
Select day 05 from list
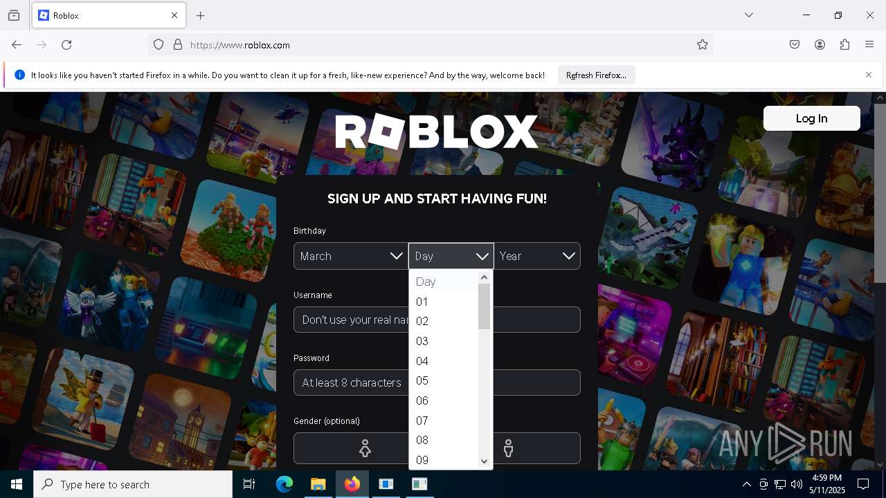pos(443,380)
